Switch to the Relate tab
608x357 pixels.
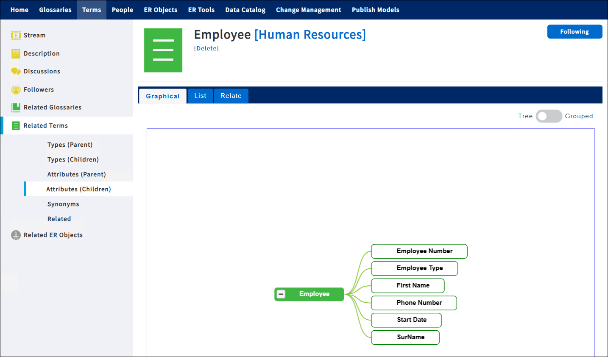[231, 96]
